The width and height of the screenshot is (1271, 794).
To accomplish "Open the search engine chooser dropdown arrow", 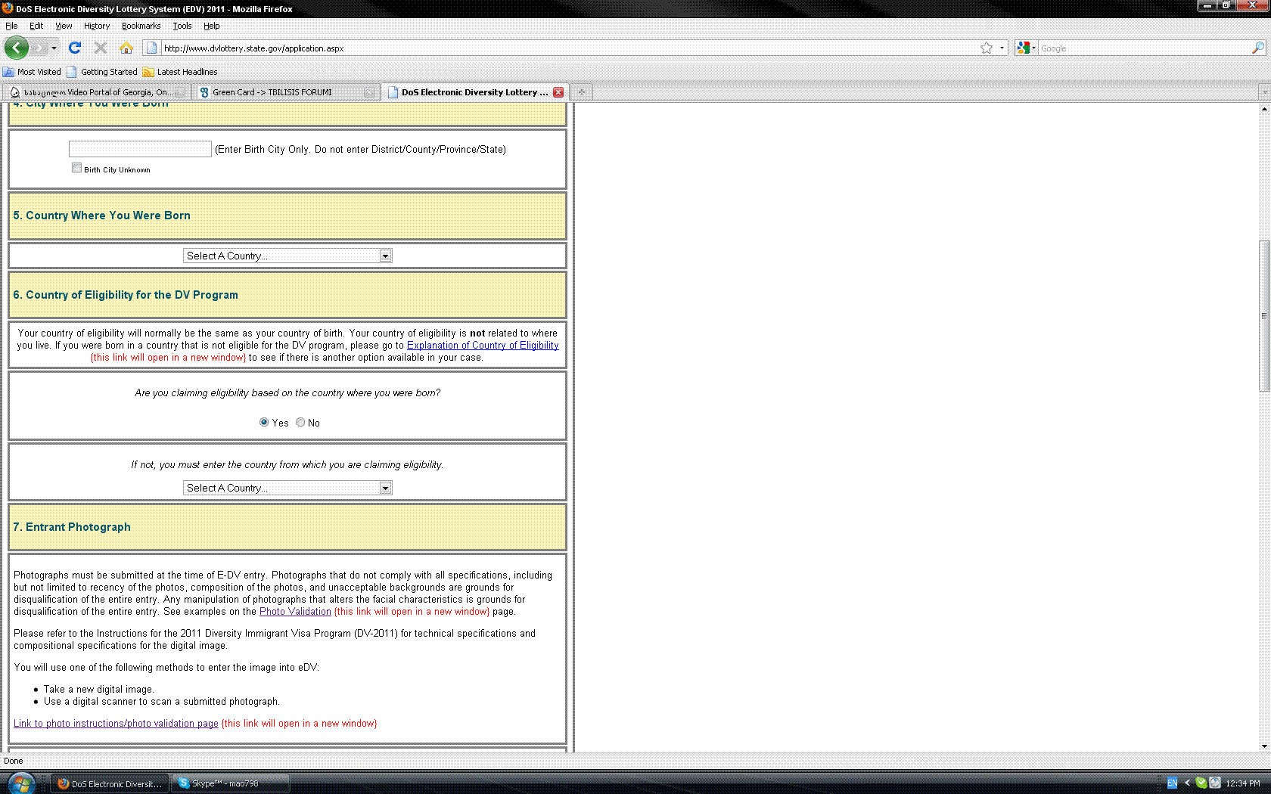I will tap(1033, 48).
